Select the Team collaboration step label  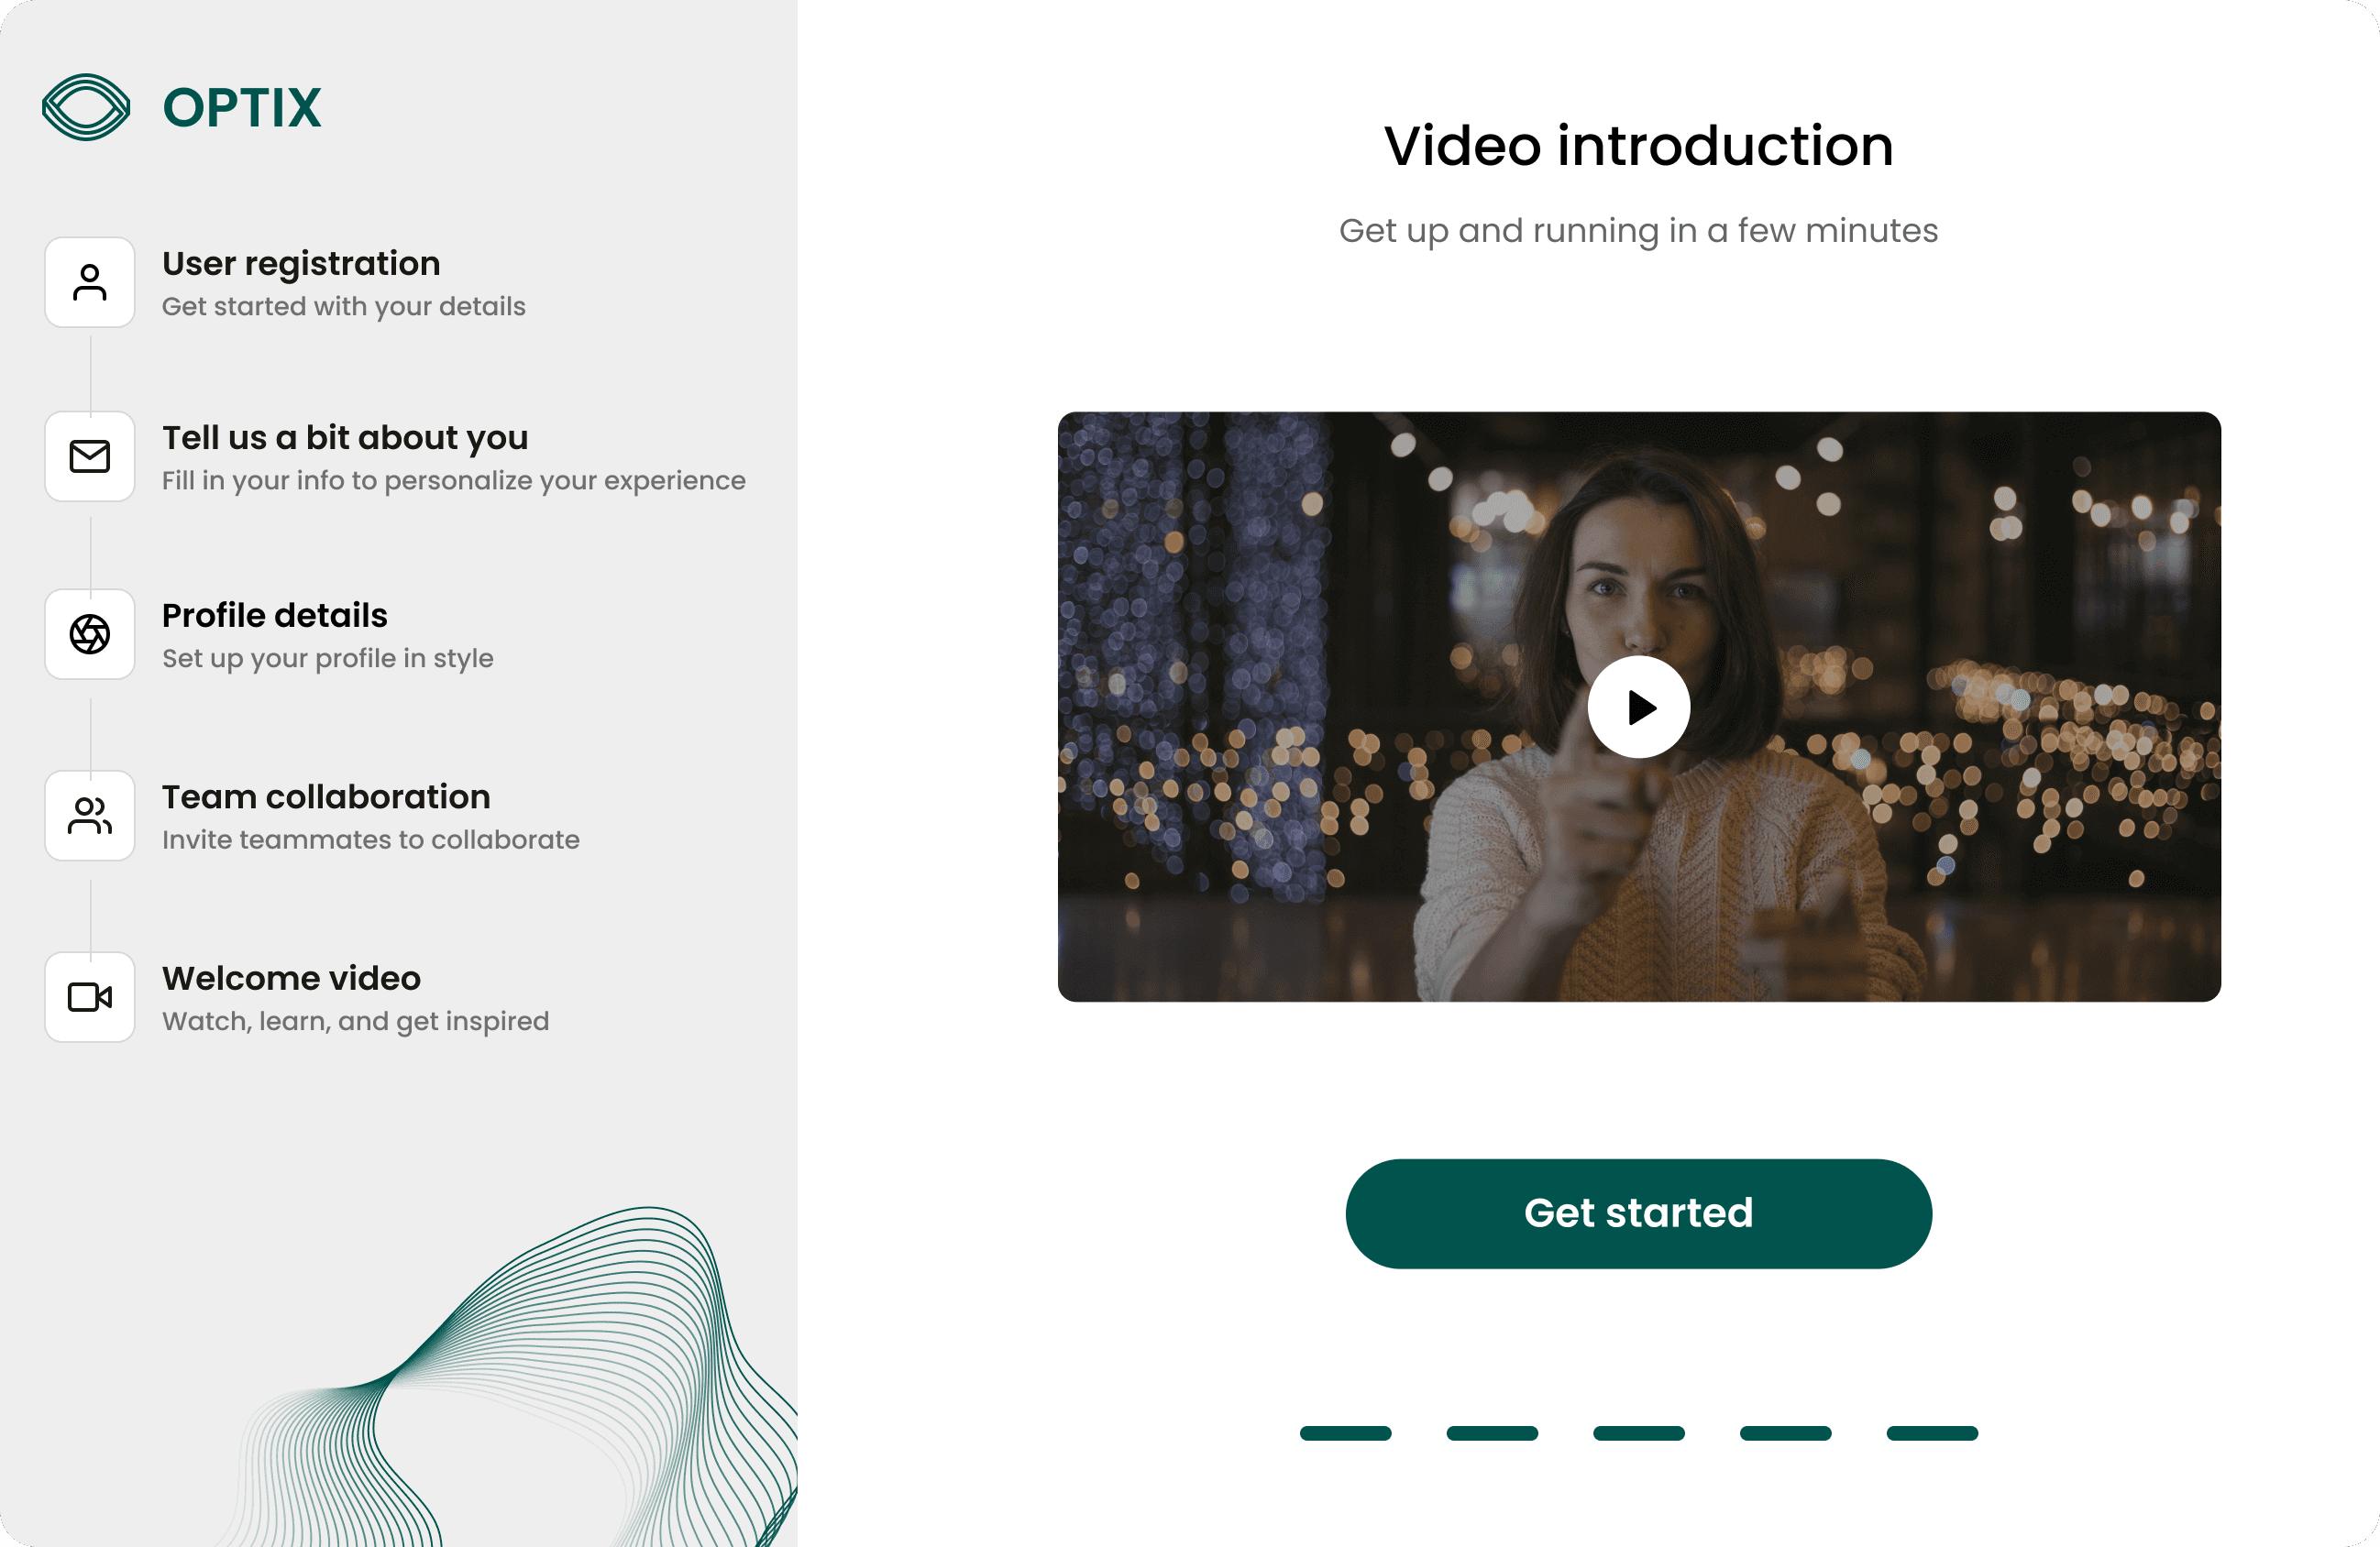click(x=326, y=797)
